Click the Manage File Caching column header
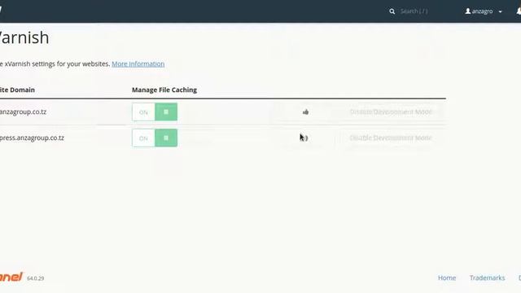This screenshot has height=293, width=521. [164, 90]
